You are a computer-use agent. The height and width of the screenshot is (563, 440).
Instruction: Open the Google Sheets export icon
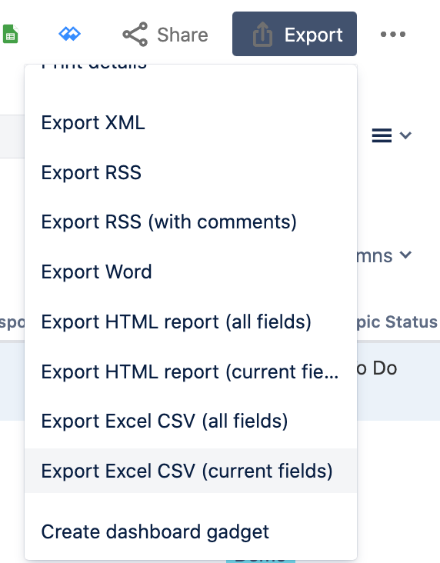coord(10,34)
